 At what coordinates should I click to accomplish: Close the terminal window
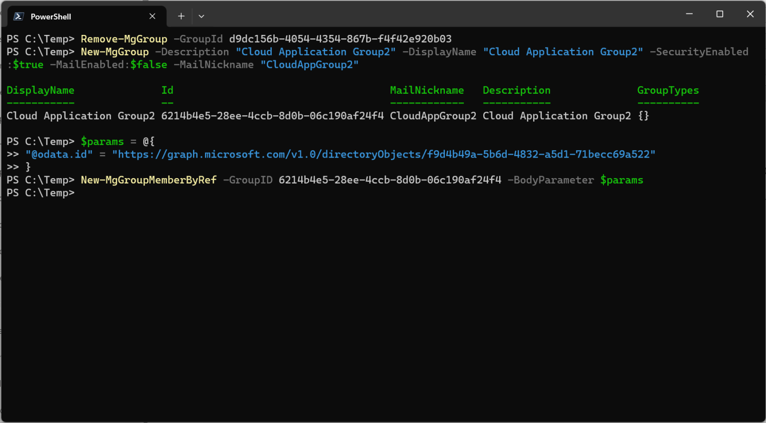[750, 14]
